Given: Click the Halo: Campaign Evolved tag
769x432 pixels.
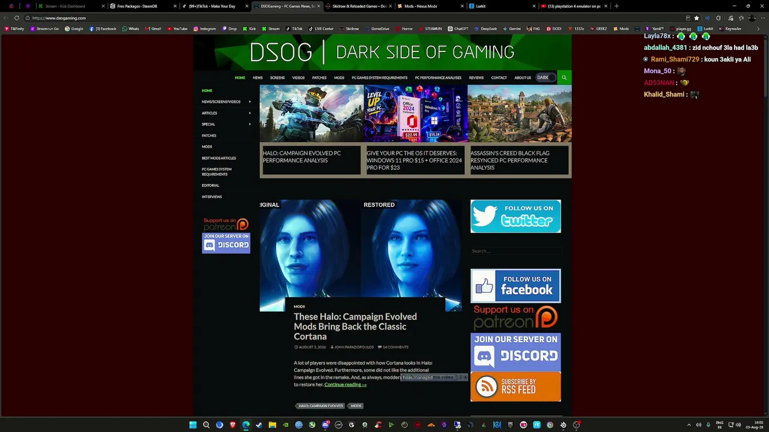Looking at the screenshot, I should [321, 406].
